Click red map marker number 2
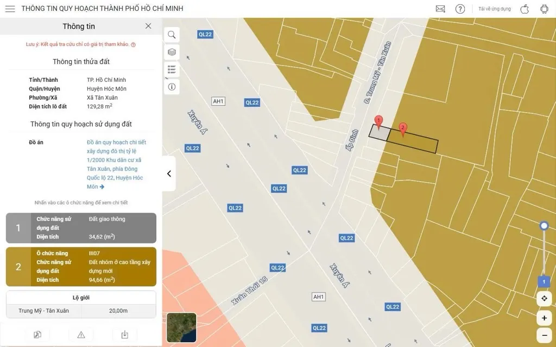The height and width of the screenshot is (347, 556). (402, 129)
